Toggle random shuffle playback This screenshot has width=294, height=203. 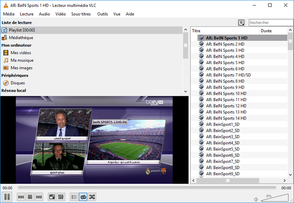(x=92, y=197)
